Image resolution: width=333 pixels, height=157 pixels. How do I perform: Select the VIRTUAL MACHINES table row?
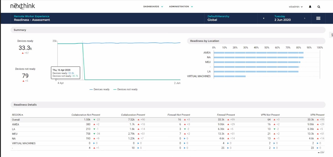(x=24, y=143)
